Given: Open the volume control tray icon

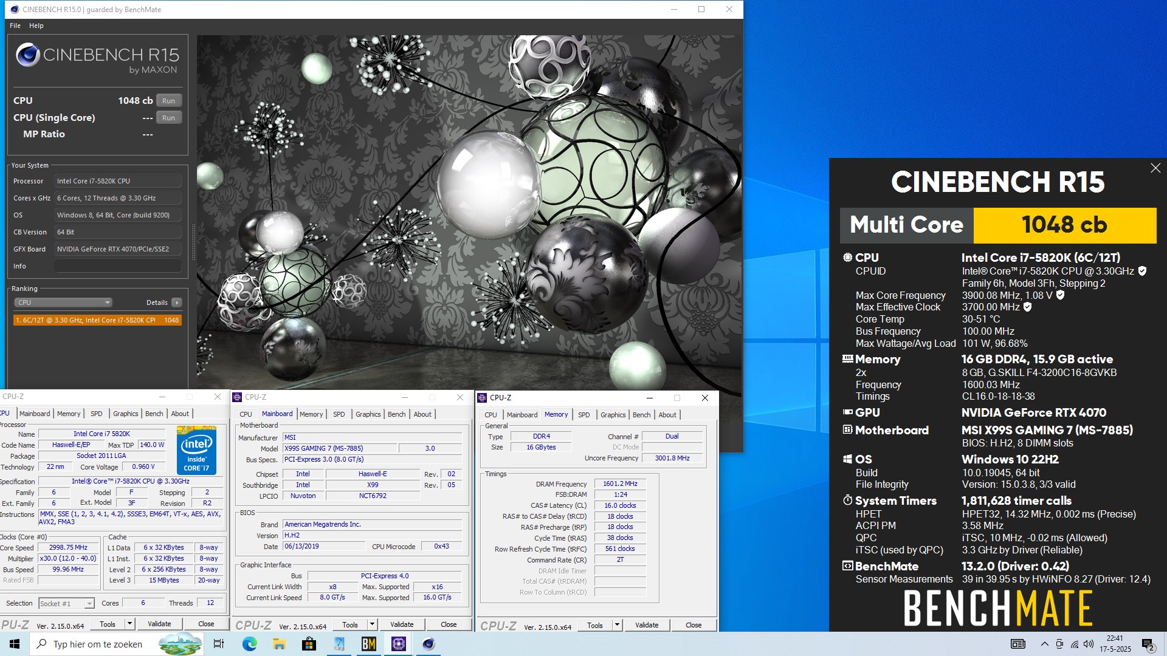Looking at the screenshot, I should (1089, 644).
